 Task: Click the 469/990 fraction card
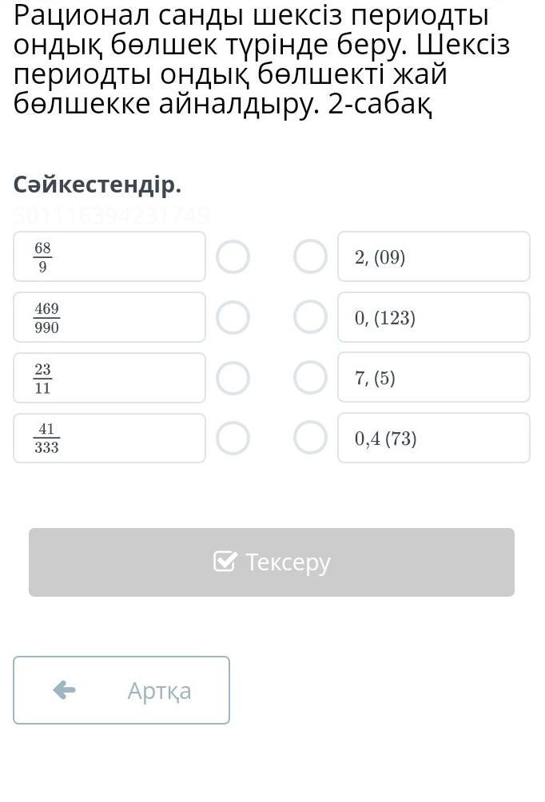coord(109,317)
